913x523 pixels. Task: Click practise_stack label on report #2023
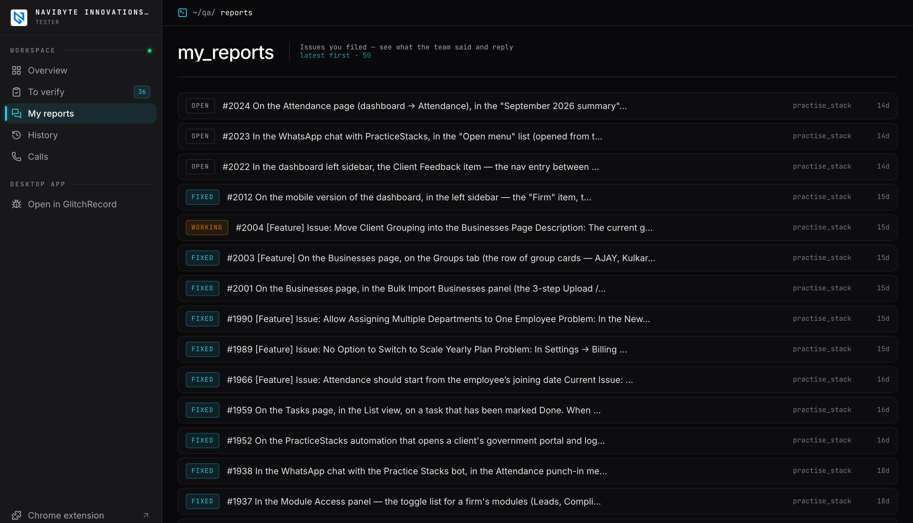pyautogui.click(x=822, y=136)
